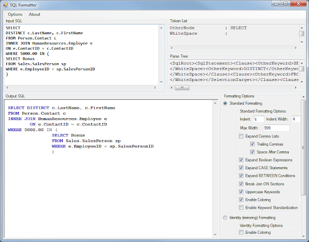
Task: Click 'INNER JOIN HumanResources.Employee e' in Input SQL
Action: point(49,43)
